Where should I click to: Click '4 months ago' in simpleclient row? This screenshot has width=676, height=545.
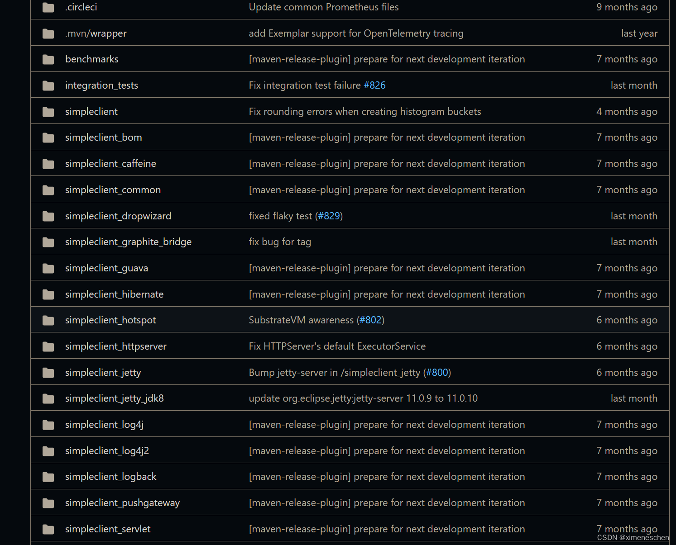tap(627, 112)
